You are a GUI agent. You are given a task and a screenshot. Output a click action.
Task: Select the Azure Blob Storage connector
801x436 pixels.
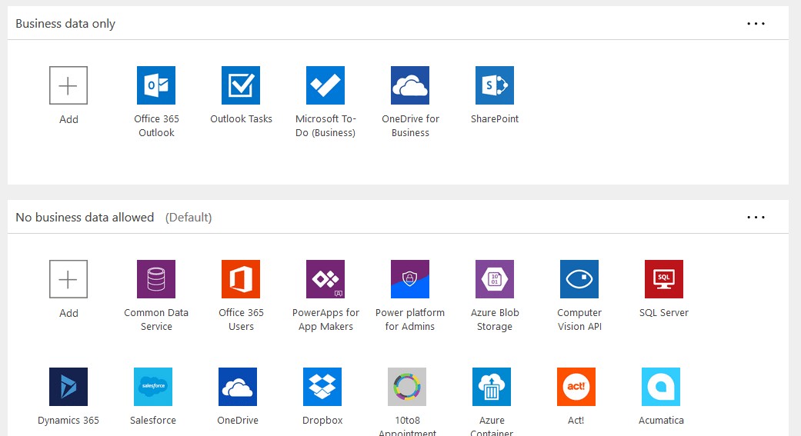tap(495, 279)
